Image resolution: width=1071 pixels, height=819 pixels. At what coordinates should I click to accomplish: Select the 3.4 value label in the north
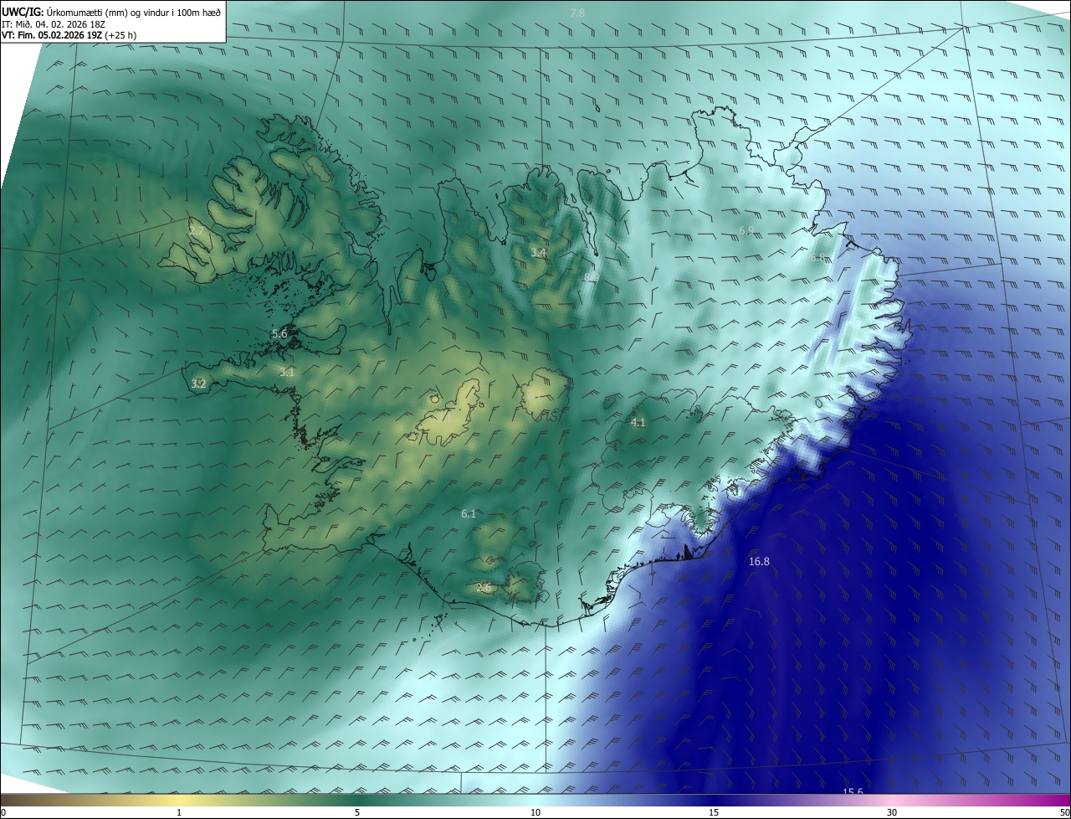(x=538, y=252)
